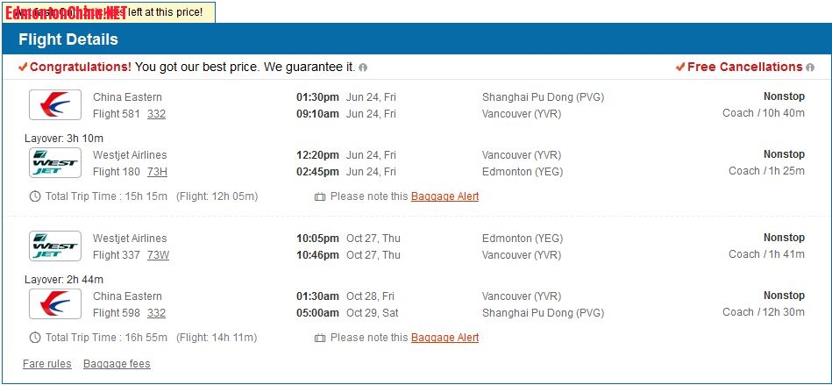The height and width of the screenshot is (385, 832).
Task: Click the info icon beside Free Cancellations
Action: (x=810, y=68)
